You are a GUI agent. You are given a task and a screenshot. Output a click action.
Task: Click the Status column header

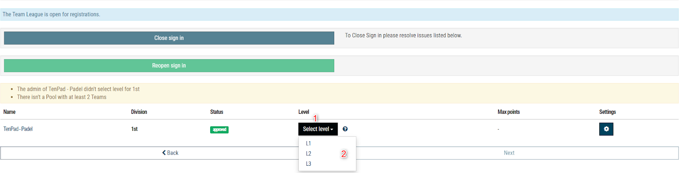pyautogui.click(x=217, y=112)
